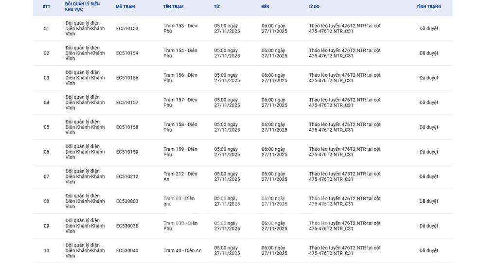Select the Tình trạng column header

coord(428,7)
